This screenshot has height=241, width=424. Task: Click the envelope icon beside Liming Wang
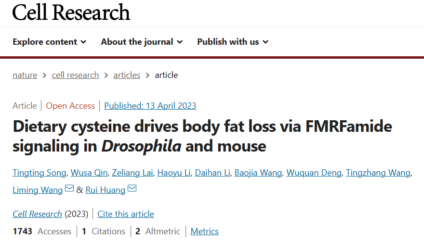[69, 189]
